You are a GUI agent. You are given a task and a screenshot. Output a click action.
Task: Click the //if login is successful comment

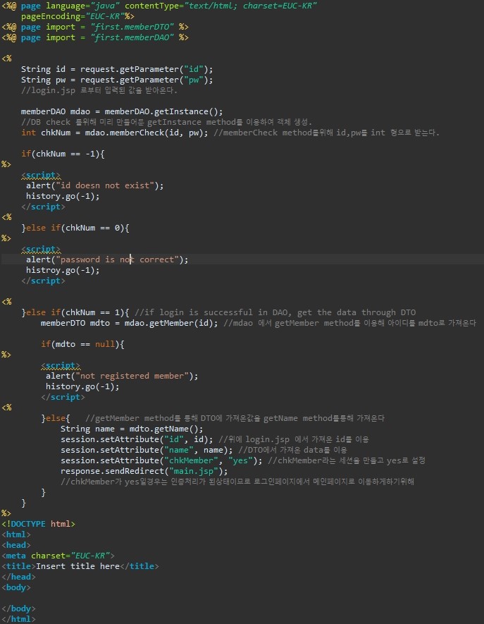[x=275, y=312]
